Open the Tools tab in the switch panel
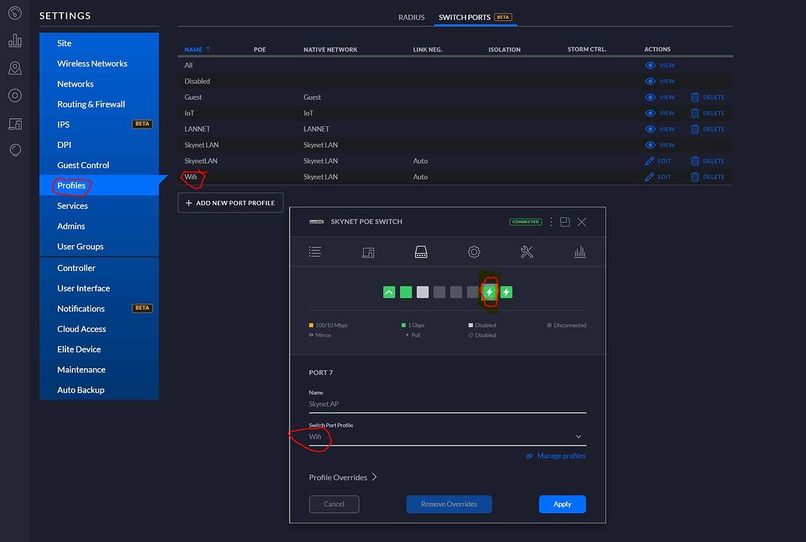The height and width of the screenshot is (542, 806). click(x=526, y=252)
